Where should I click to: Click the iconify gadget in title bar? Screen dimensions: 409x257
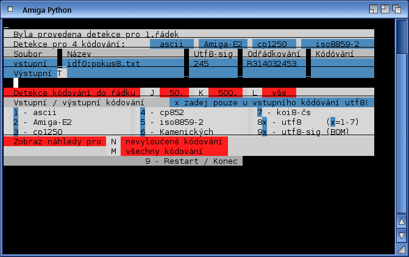(x=374, y=9)
